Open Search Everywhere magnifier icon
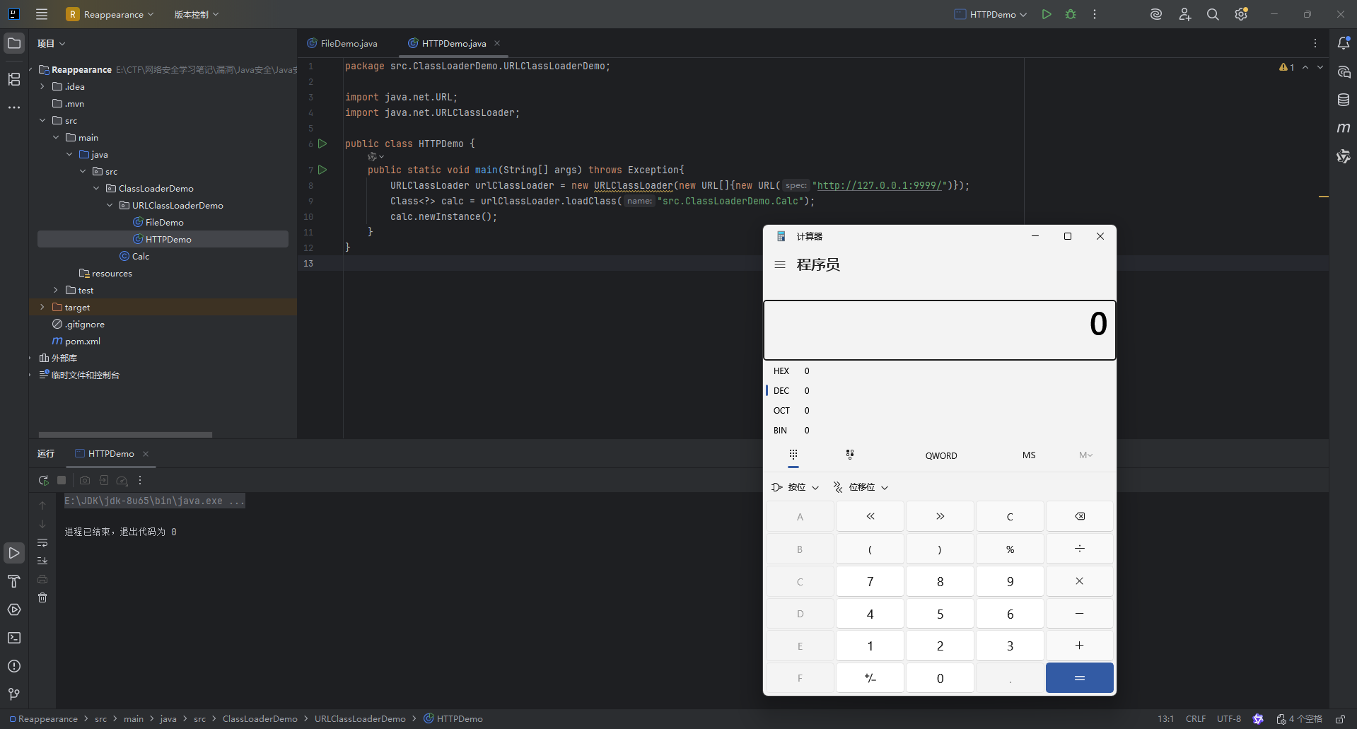Image resolution: width=1357 pixels, height=729 pixels. pyautogui.click(x=1213, y=14)
